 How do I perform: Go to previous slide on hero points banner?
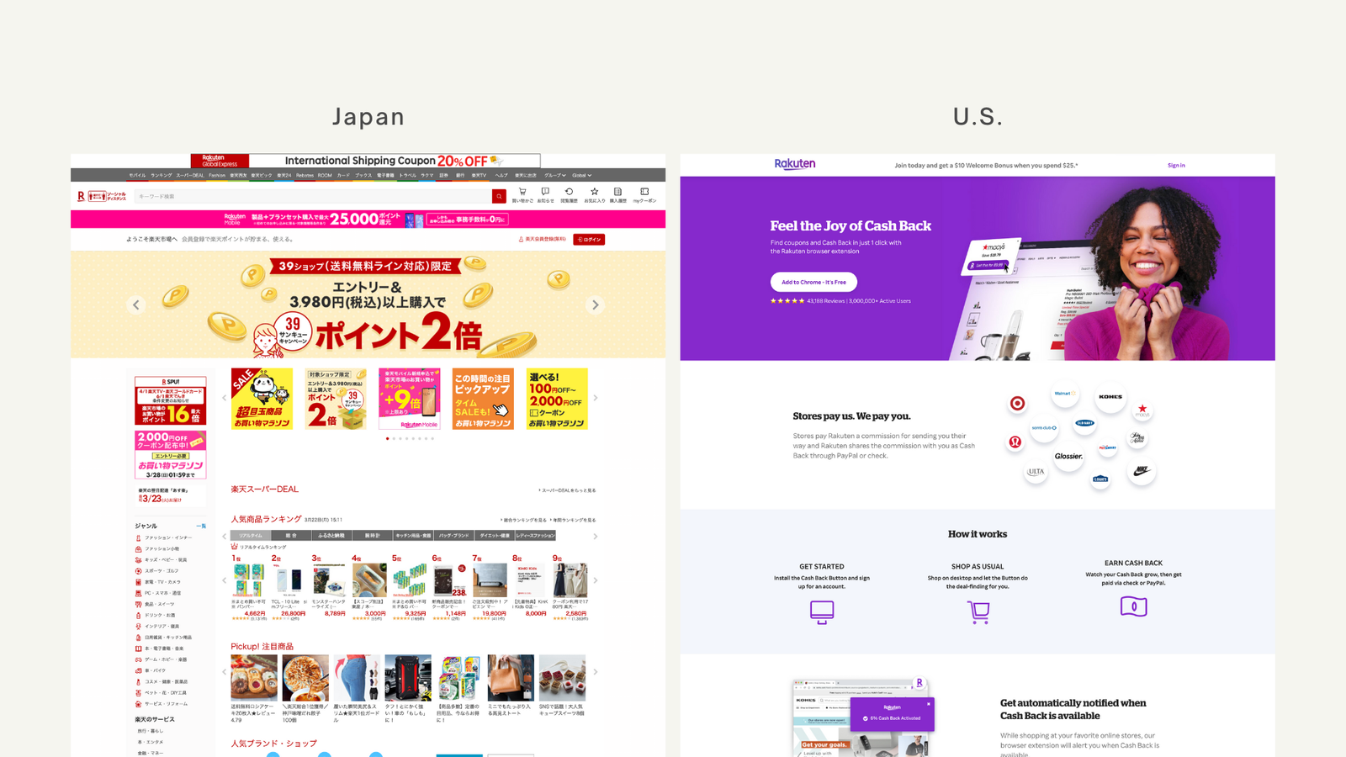(136, 304)
